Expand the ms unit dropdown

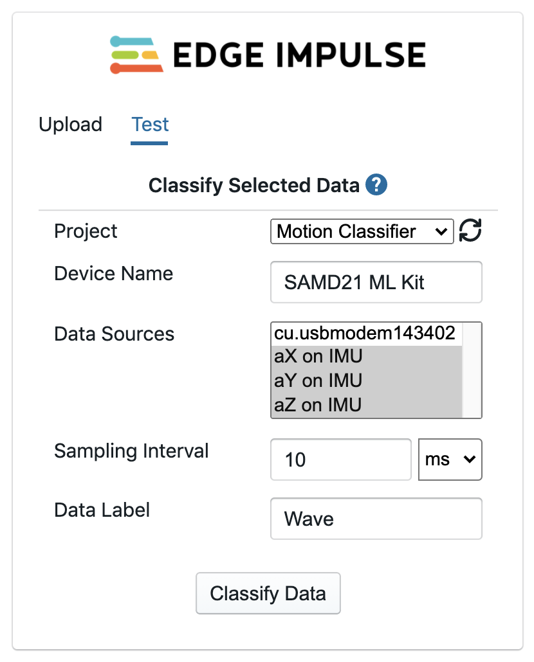coord(450,460)
